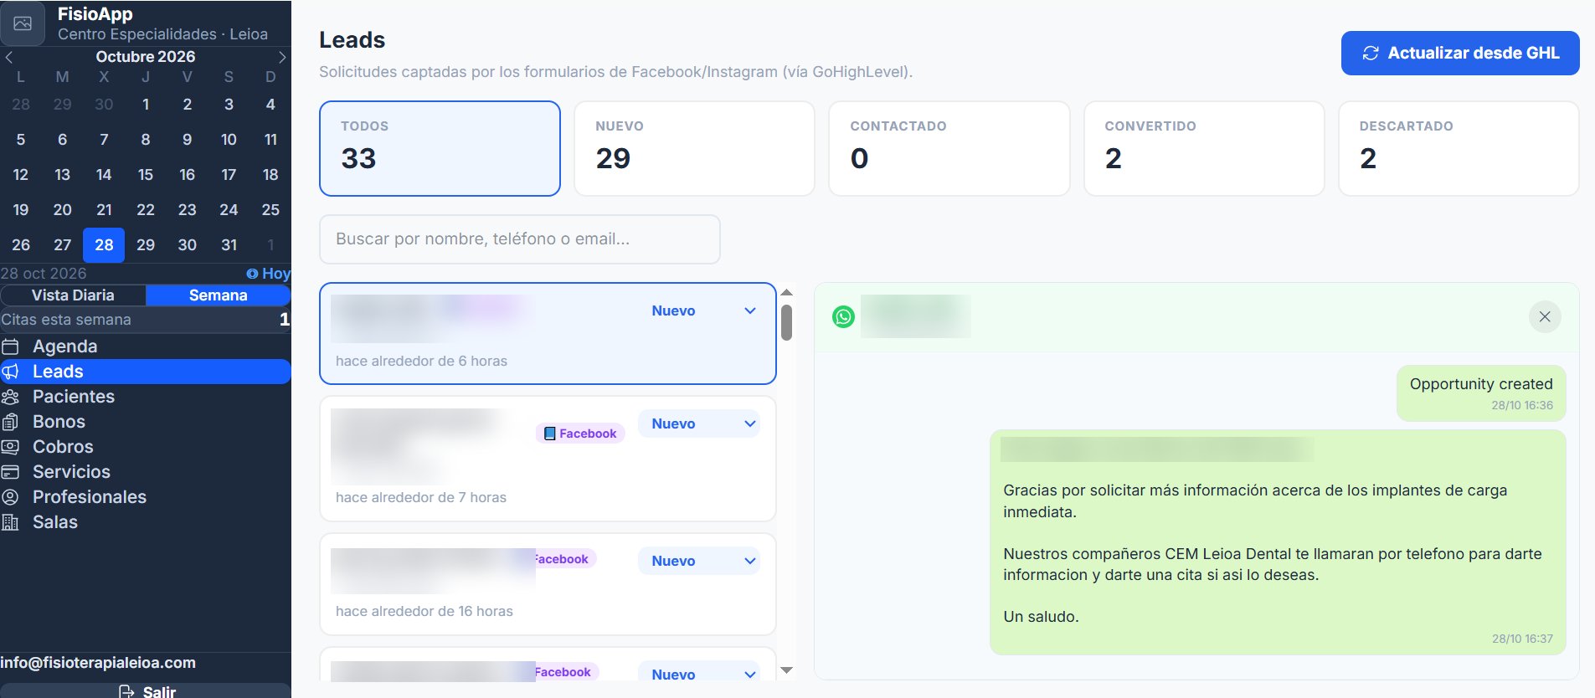Open status dropdown on 6 horas lead
Image resolution: width=1595 pixels, height=698 pixels.
point(700,311)
